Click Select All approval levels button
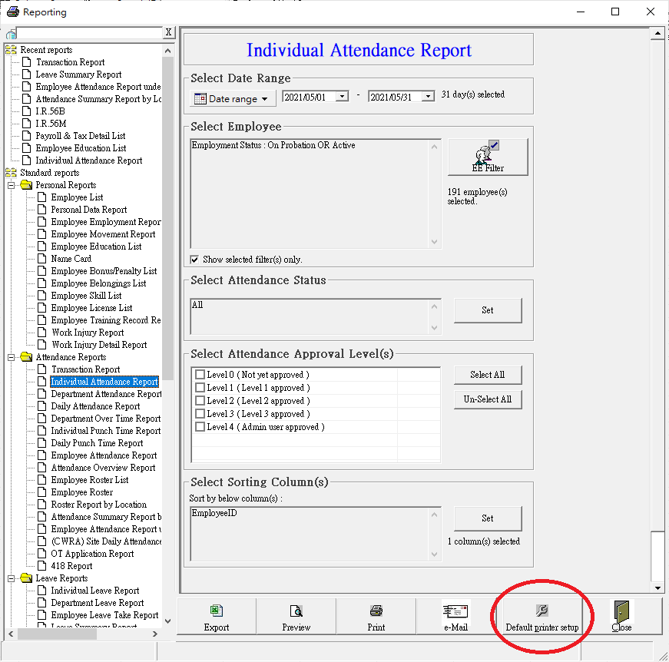The image size is (669, 662). click(x=488, y=375)
